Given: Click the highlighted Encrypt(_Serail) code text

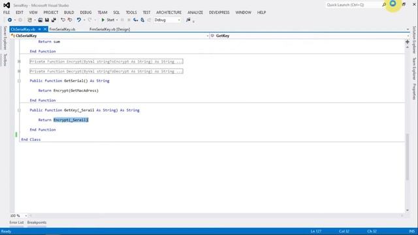Looking at the screenshot, I should coord(71,120).
